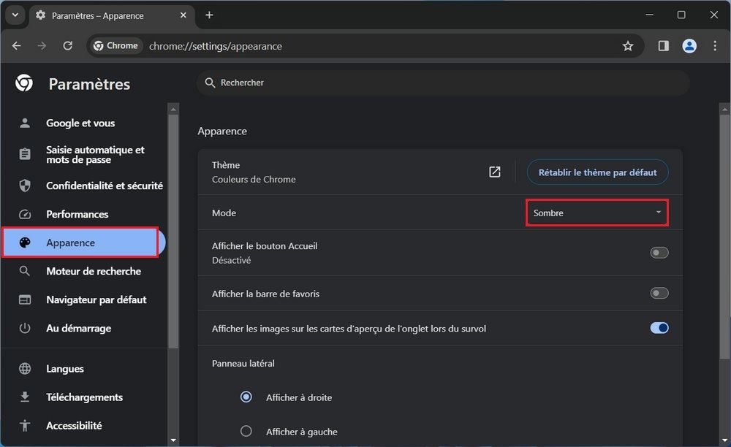Open the Mode dropdown set to Sombre
This screenshot has height=447, width=731.
[596, 213]
